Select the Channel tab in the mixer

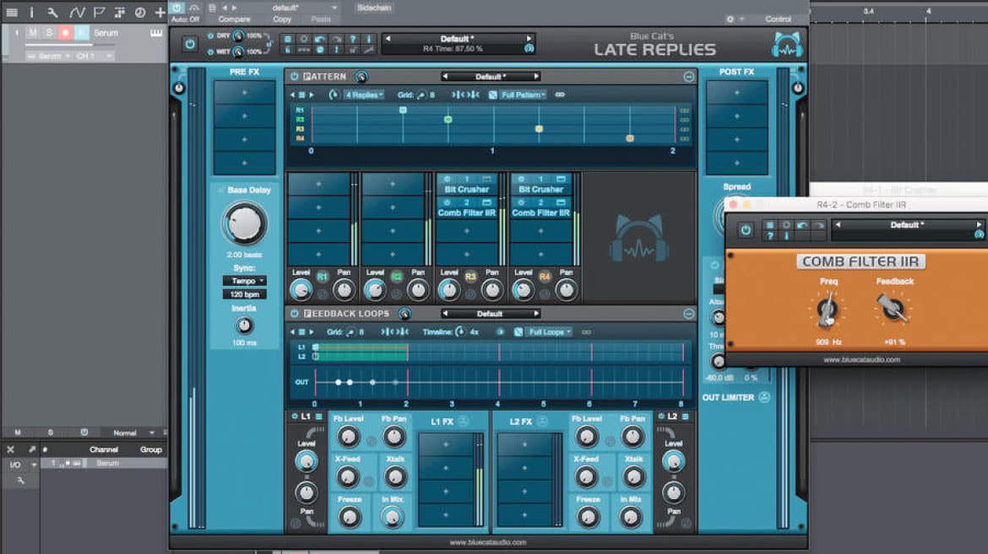click(104, 449)
